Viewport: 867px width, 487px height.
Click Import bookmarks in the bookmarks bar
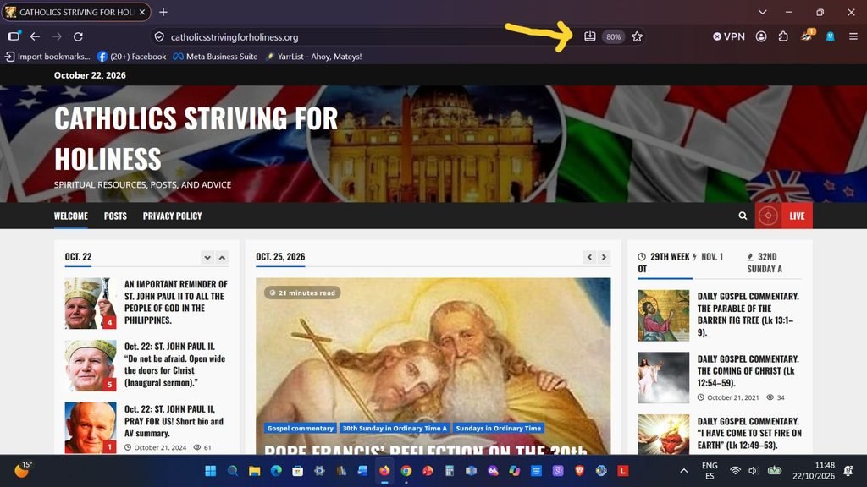click(x=47, y=57)
